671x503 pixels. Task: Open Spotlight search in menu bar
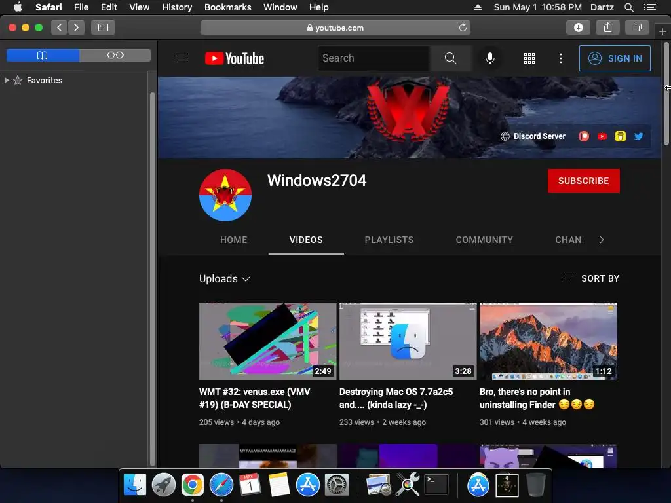click(629, 7)
